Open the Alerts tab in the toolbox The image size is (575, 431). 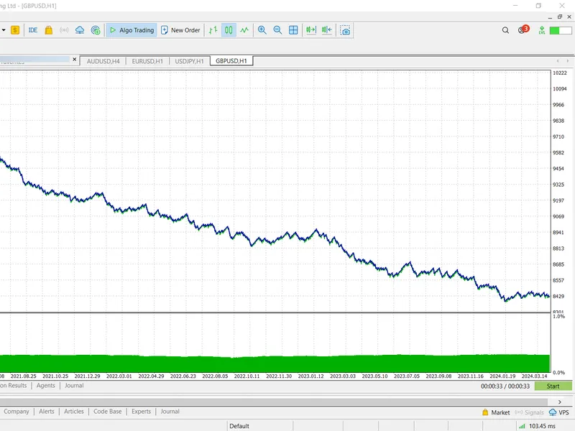click(x=47, y=412)
